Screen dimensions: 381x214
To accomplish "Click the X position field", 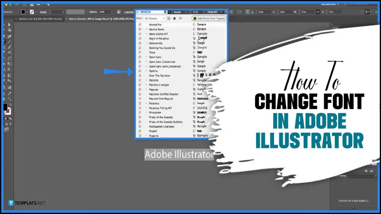I will coord(265,12).
